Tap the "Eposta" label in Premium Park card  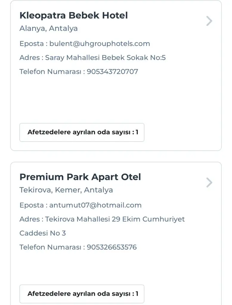coord(31,205)
